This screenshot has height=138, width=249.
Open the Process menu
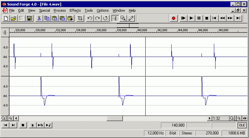coord(60,10)
